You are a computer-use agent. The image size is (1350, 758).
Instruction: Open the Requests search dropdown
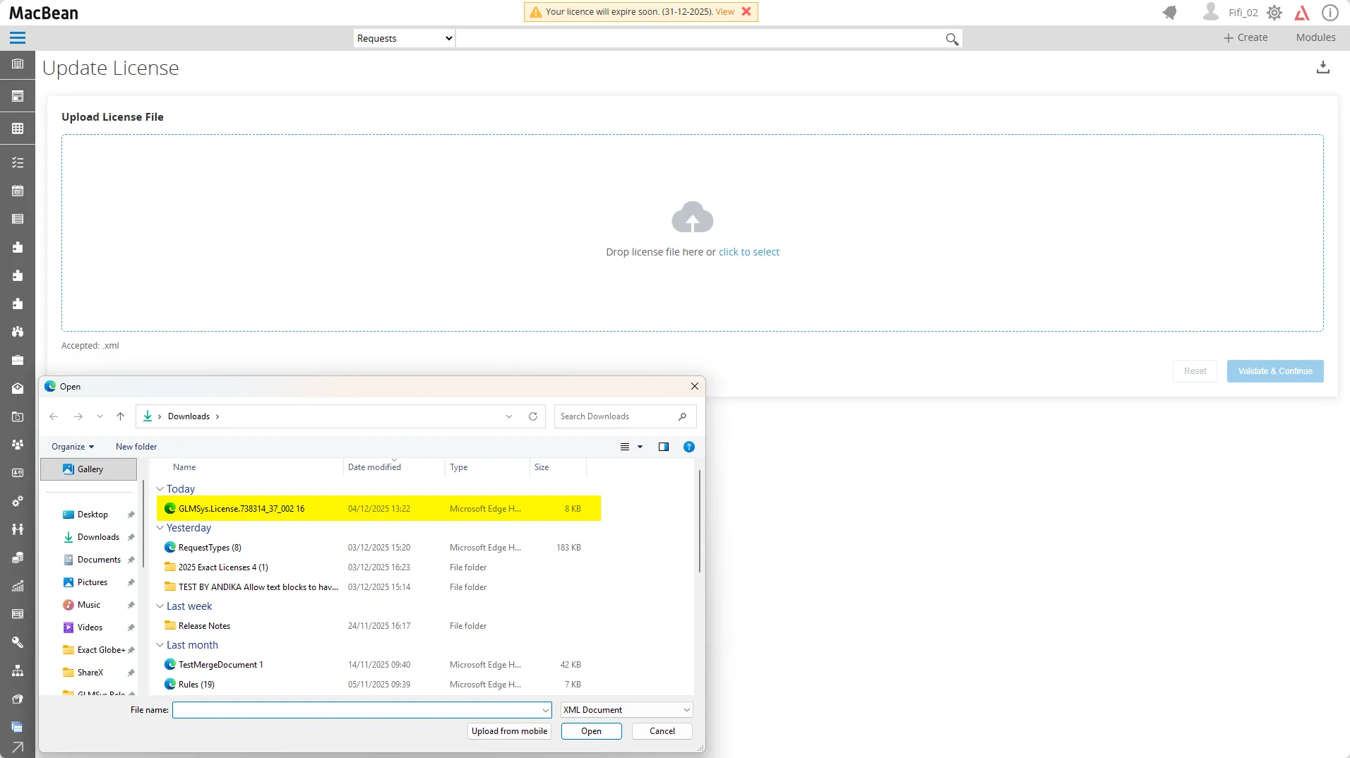point(404,39)
